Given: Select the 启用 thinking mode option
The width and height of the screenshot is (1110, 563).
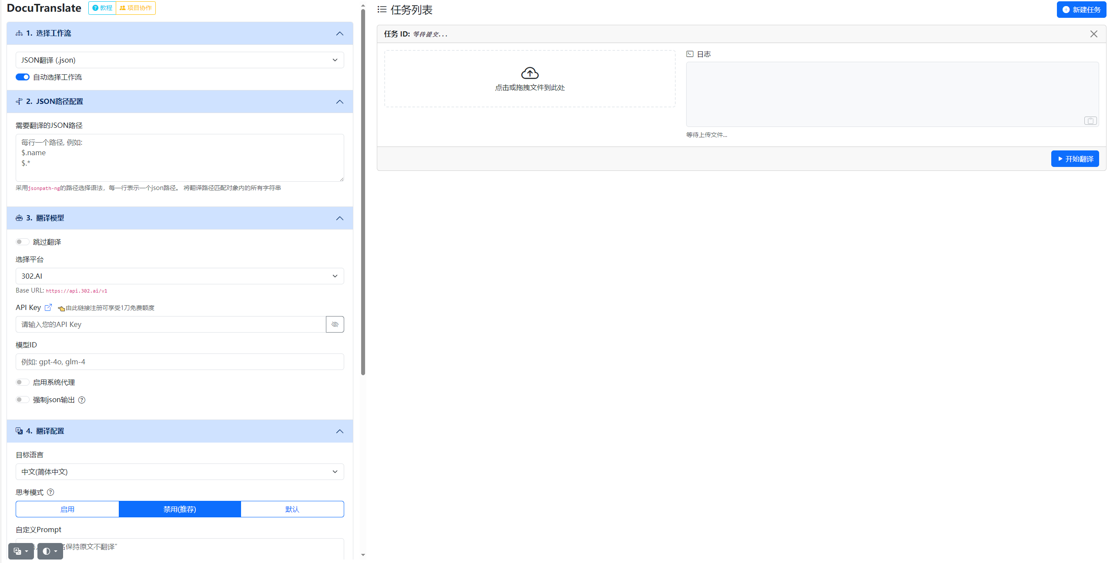Looking at the screenshot, I should point(67,509).
